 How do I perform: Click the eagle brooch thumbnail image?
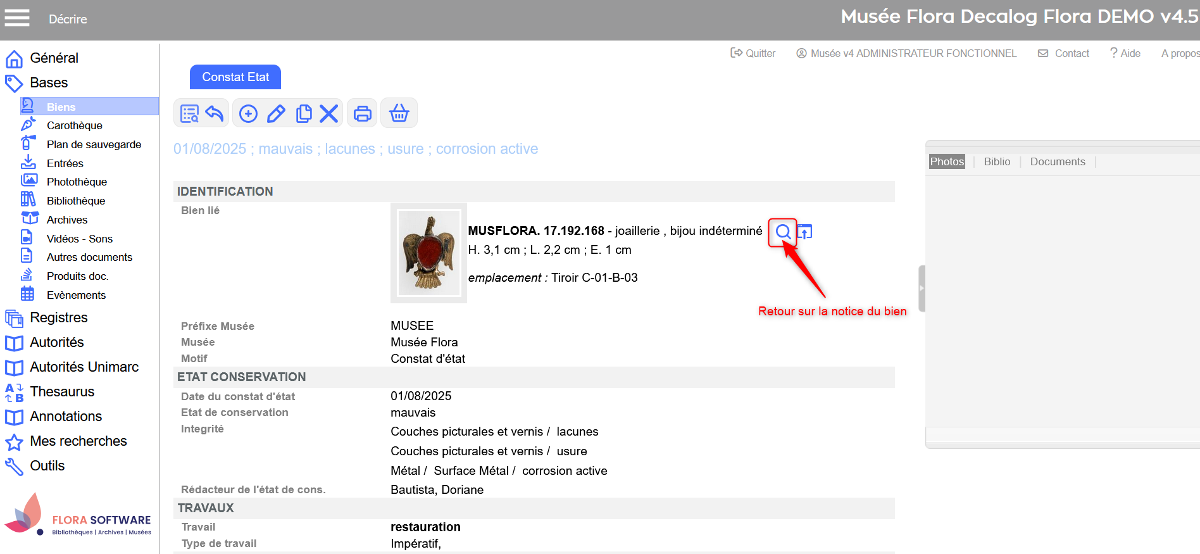(428, 253)
